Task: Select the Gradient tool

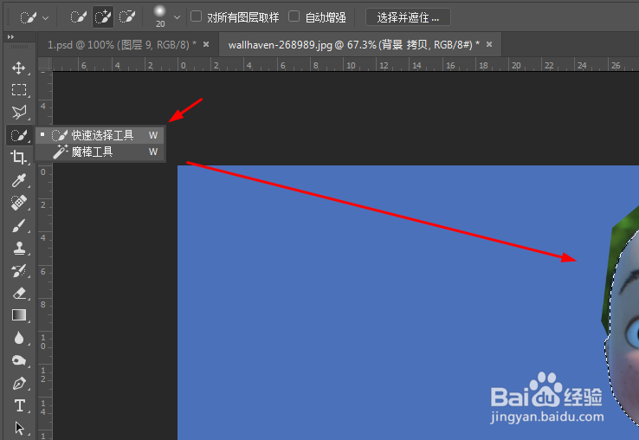Action: coord(19,315)
